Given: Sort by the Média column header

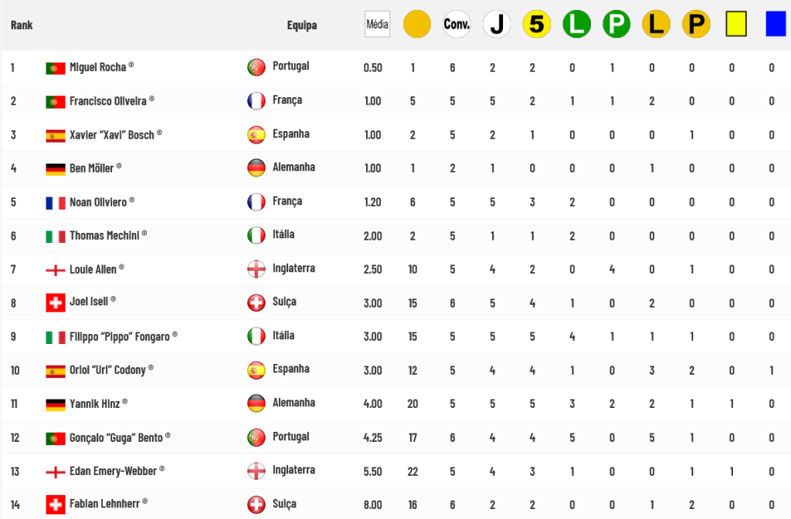Looking at the screenshot, I should click(x=377, y=24).
